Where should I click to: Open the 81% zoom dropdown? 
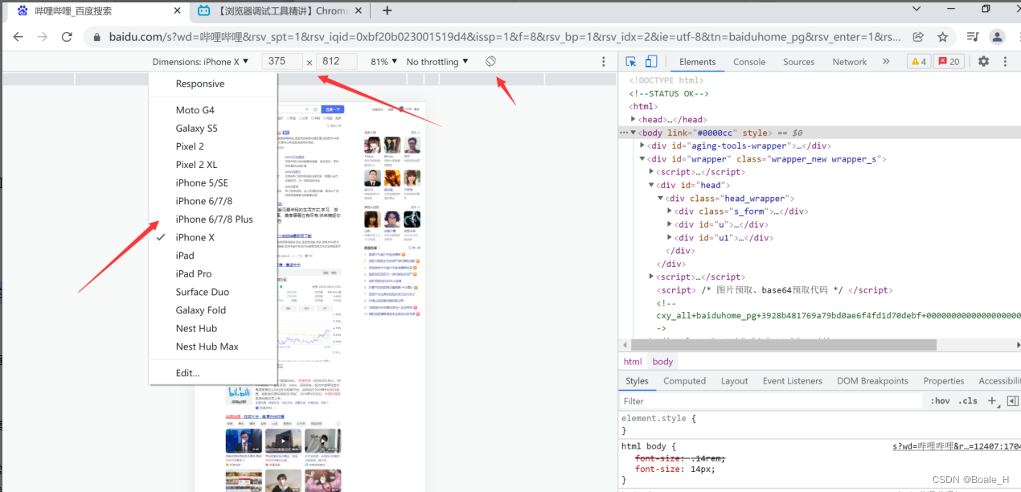tap(383, 62)
